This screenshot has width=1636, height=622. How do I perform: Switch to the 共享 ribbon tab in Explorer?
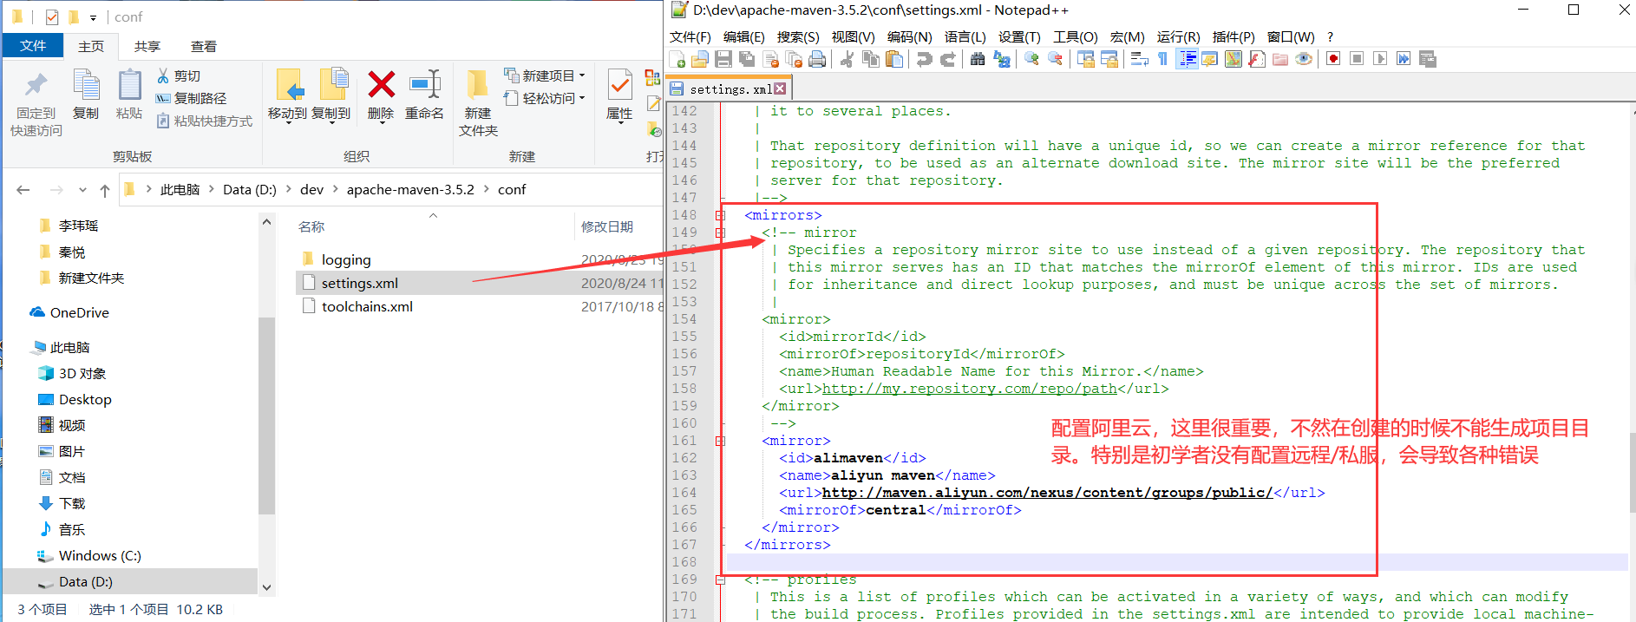point(147,46)
